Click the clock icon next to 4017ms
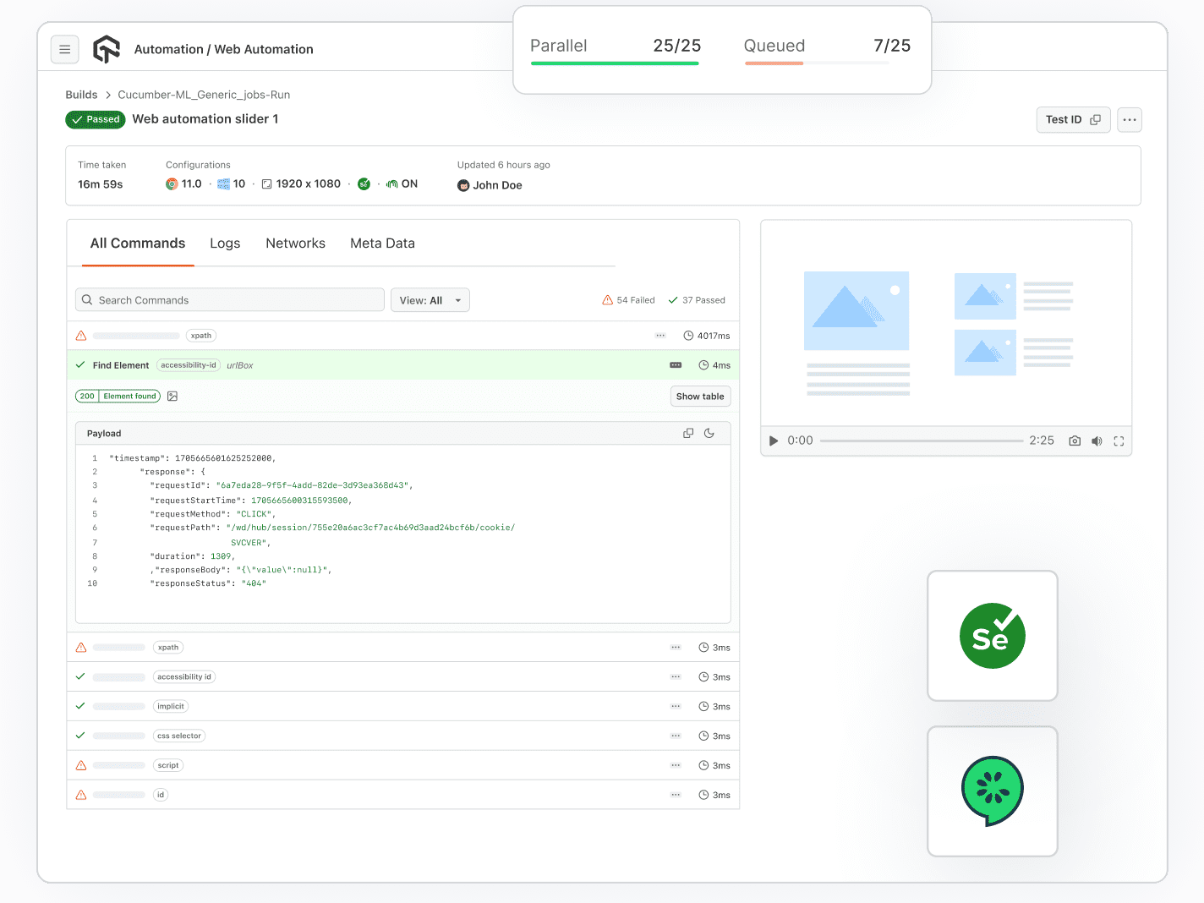1204x903 pixels. point(687,335)
